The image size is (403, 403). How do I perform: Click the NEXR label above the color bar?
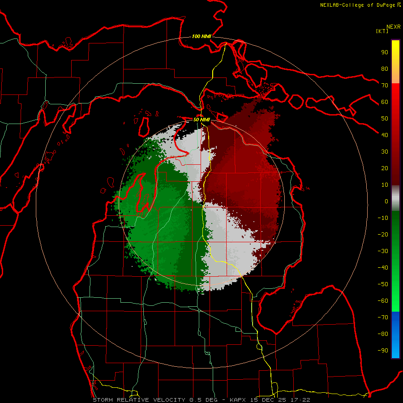tap(394, 27)
